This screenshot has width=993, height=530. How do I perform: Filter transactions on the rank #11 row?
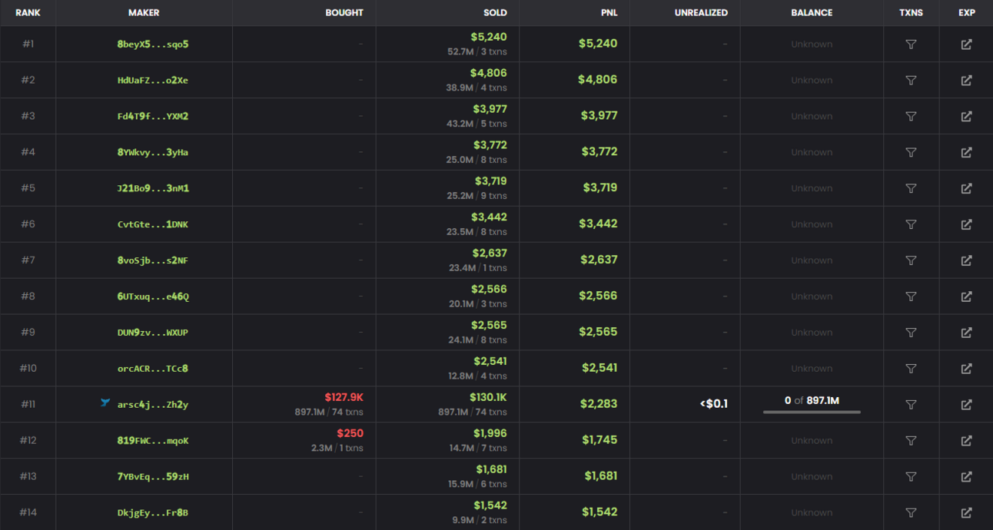[x=911, y=404]
